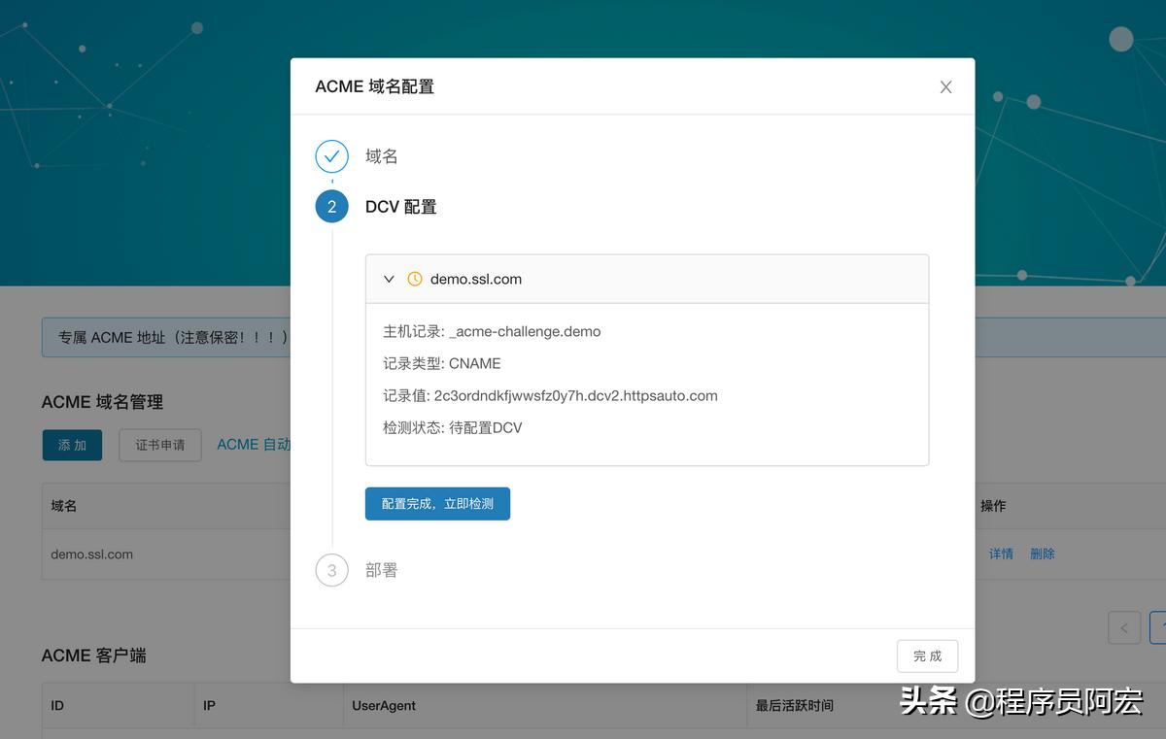Click 删除 to remove demo.ssl.com
Viewport: 1166px width, 739px height.
click(x=1042, y=553)
